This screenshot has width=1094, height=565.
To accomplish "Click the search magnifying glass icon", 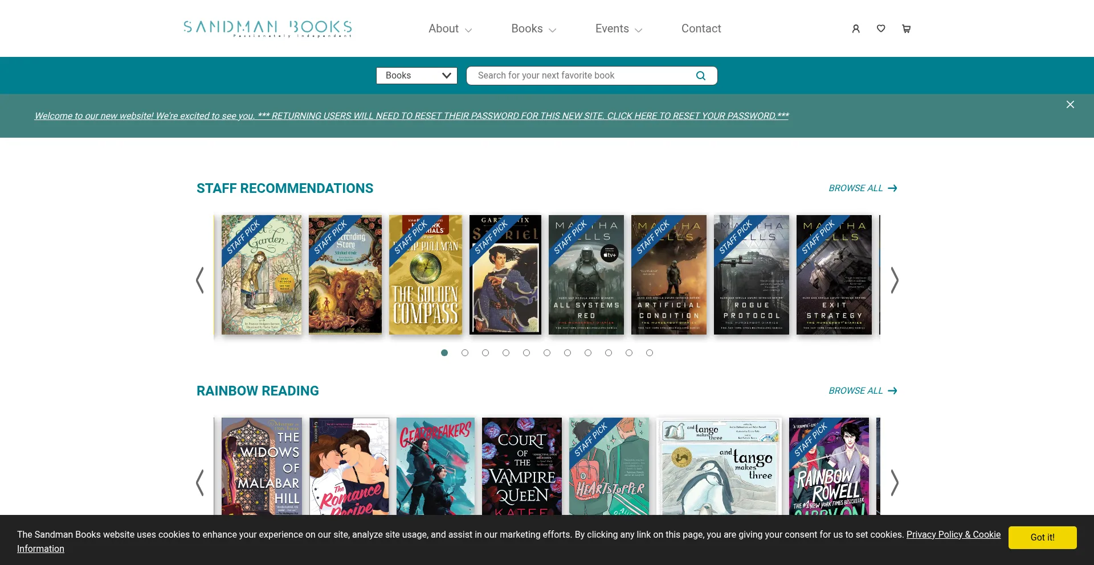I will (x=701, y=76).
